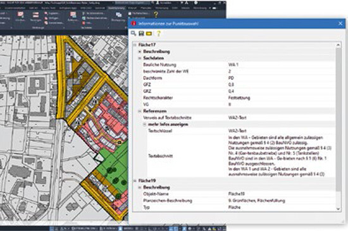Select the 'VG' property label

tap(146, 104)
